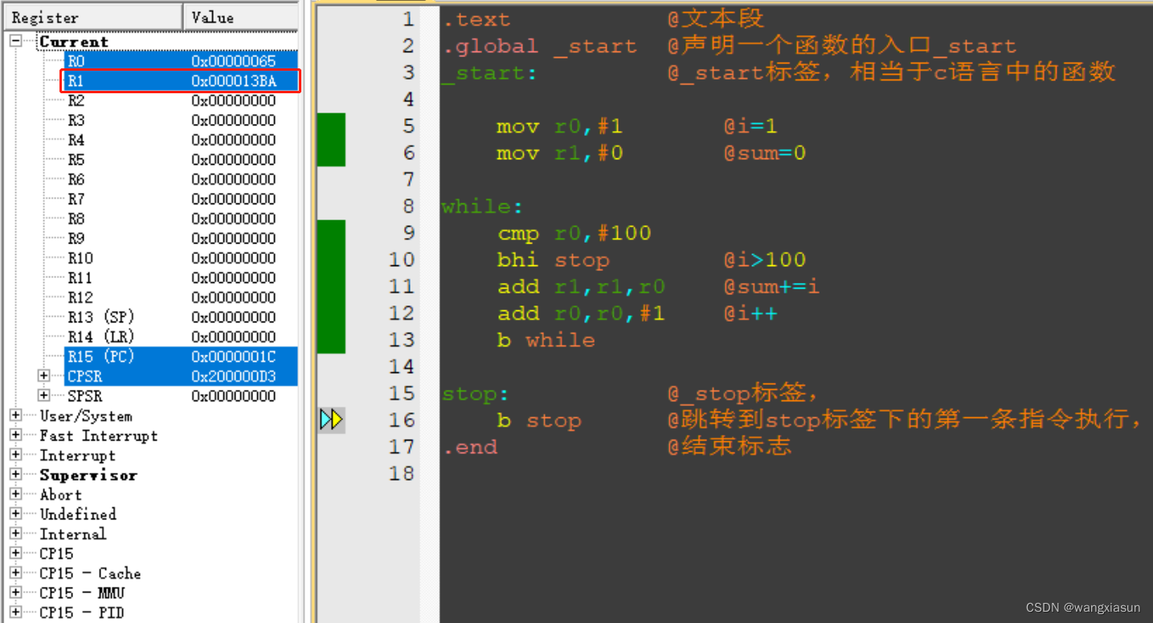1153x623 pixels.
Task: Click the 'add r1,r1,r0' instruction
Action: (581, 286)
